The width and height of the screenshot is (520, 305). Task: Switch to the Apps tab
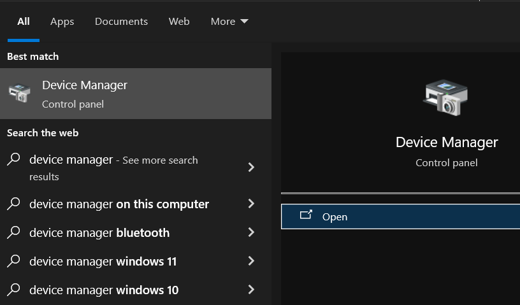click(x=62, y=22)
